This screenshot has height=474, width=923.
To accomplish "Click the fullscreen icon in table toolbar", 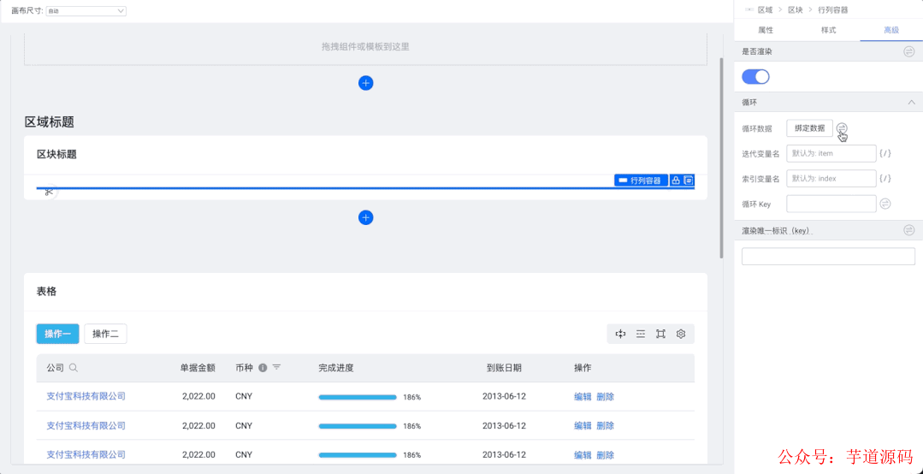I will coord(660,334).
